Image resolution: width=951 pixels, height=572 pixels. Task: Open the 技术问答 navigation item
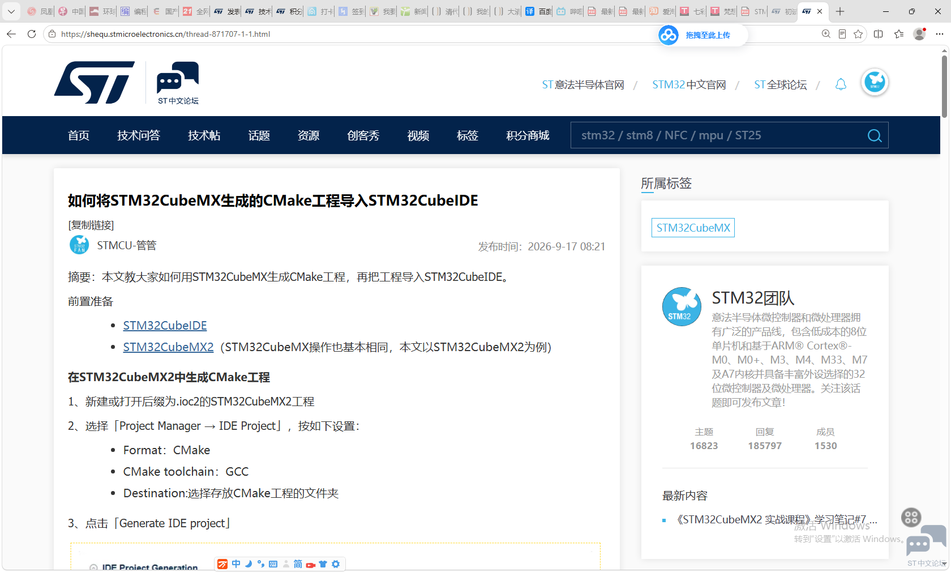click(139, 135)
